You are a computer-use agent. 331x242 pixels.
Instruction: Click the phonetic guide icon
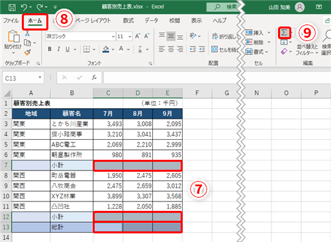[140, 49]
